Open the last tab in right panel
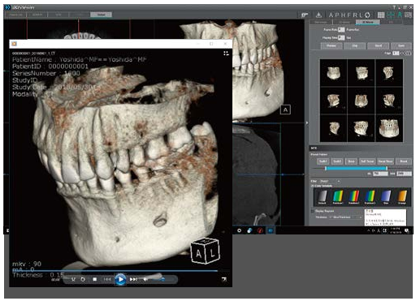 coord(391,22)
